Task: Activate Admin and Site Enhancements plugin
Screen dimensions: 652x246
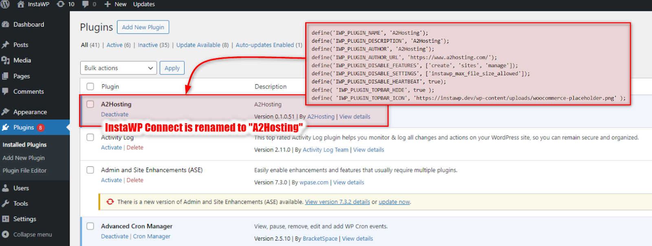Action: coord(111,180)
